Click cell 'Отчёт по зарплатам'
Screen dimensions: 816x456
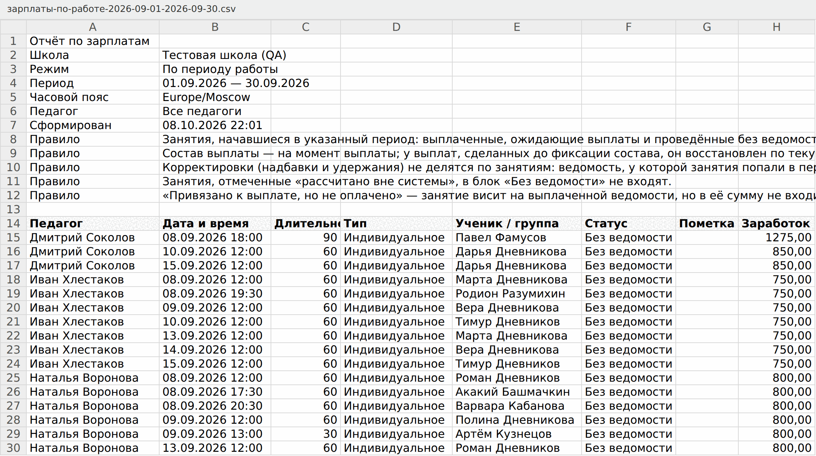[x=93, y=41]
